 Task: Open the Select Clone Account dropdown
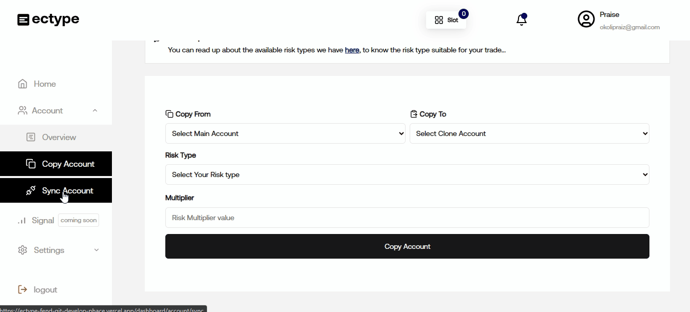tap(529, 133)
